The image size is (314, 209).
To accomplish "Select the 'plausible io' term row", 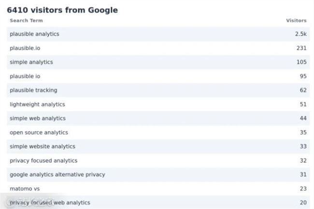I will 158,76.
